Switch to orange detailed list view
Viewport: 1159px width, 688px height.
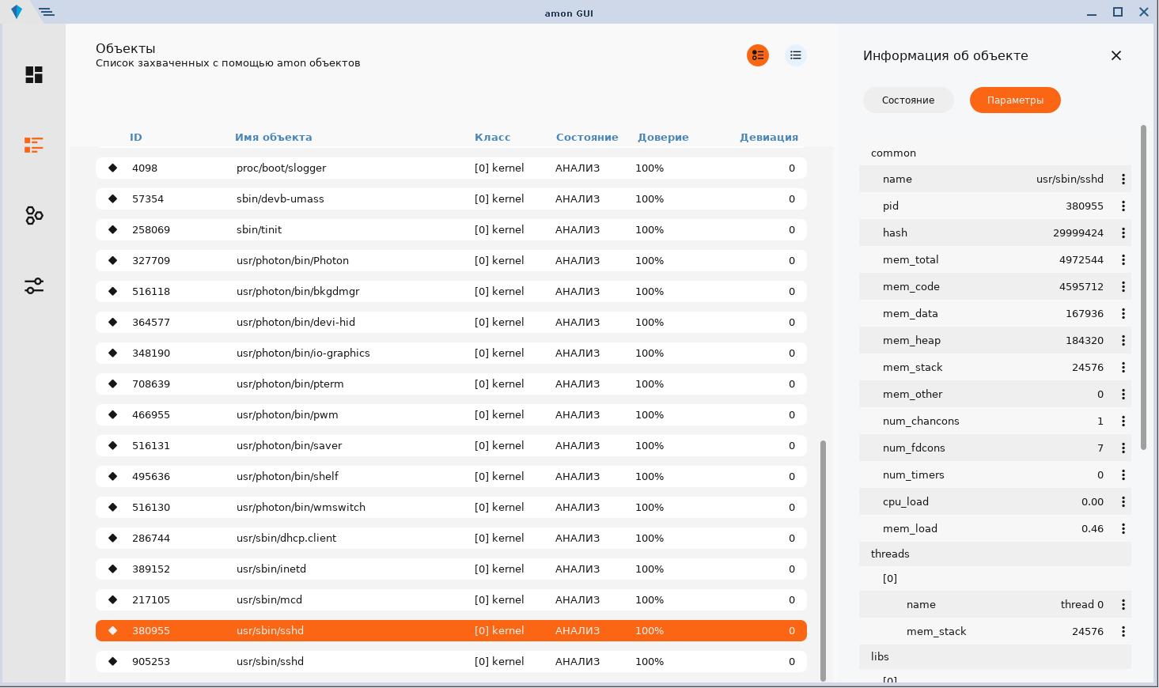[757, 55]
